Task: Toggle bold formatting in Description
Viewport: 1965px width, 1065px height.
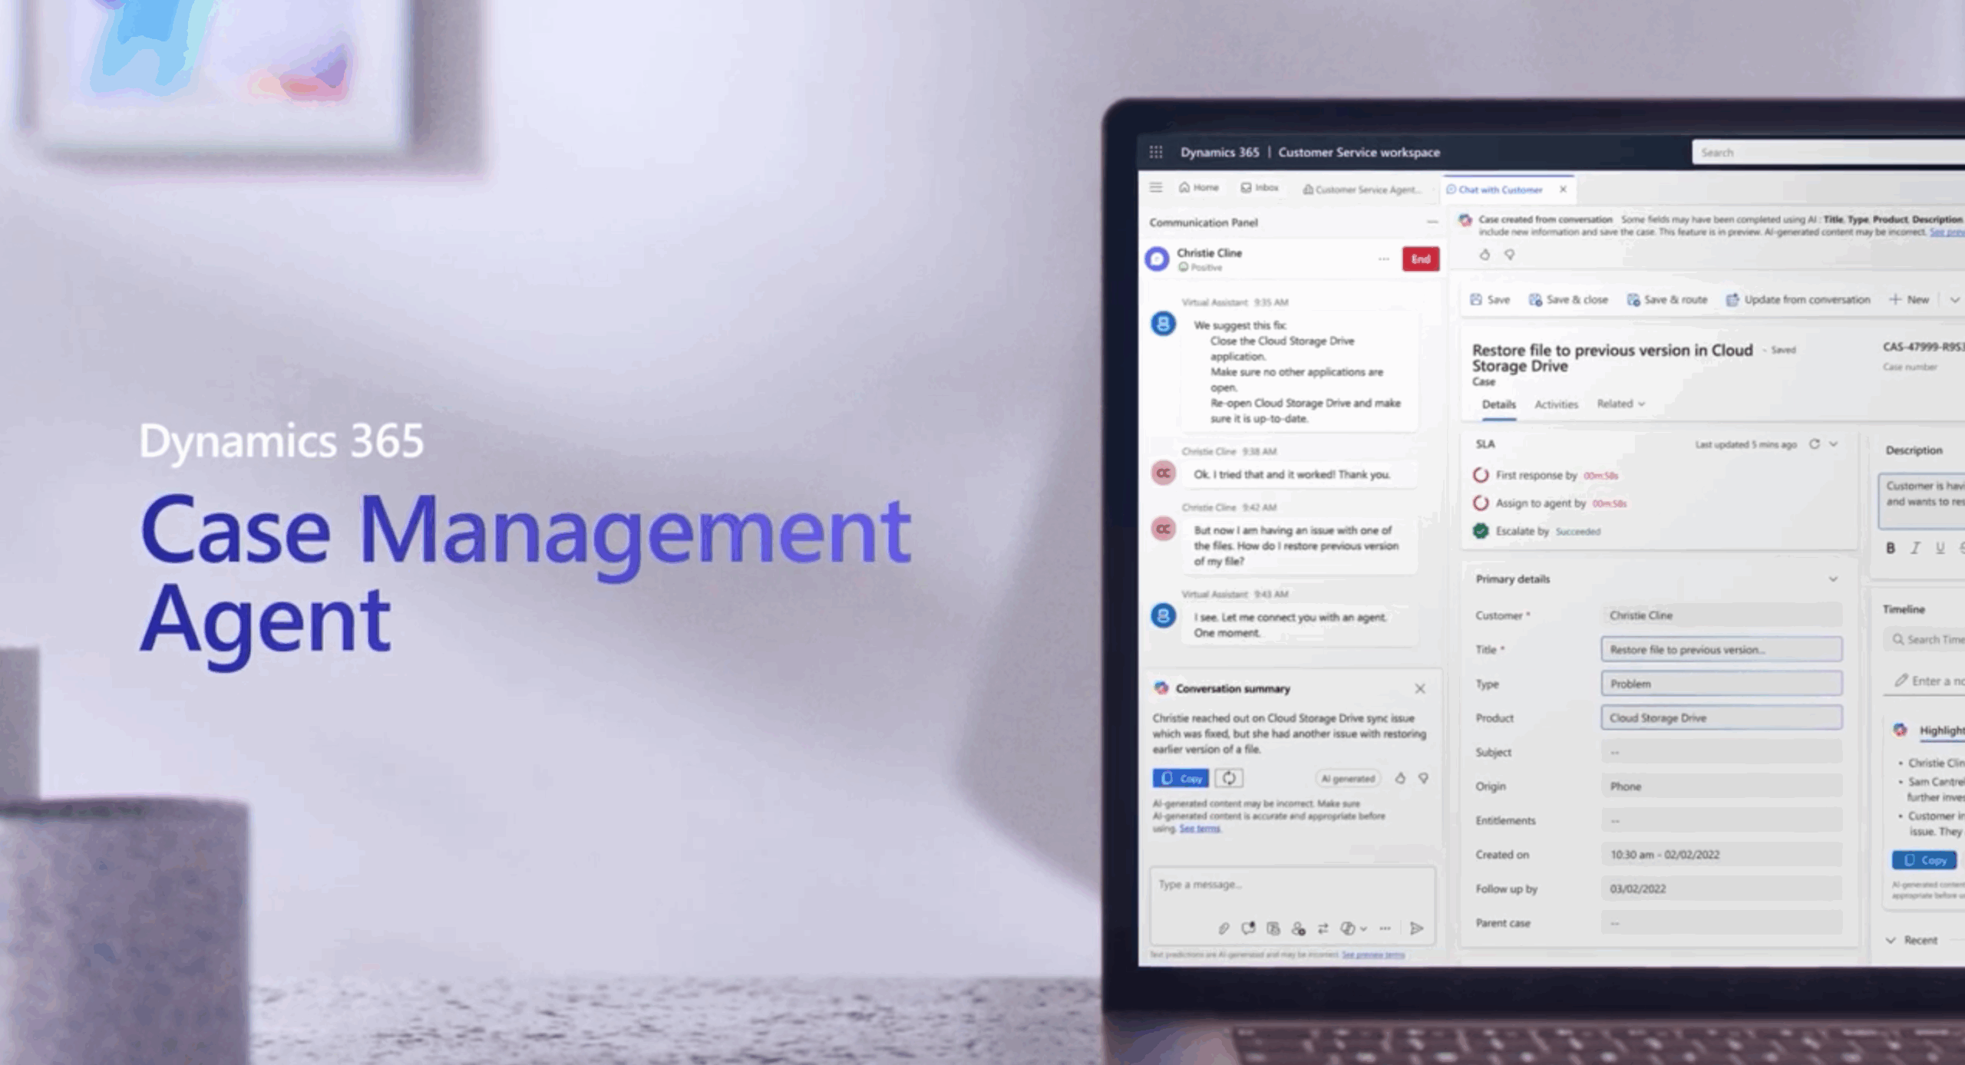Action: [x=1891, y=548]
